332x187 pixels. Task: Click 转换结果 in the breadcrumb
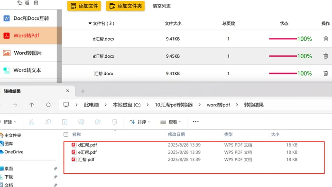[254, 105]
